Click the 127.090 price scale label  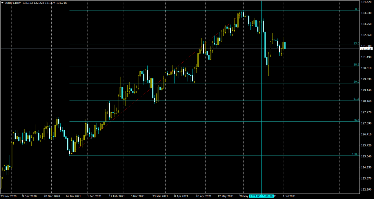tap(366, 123)
